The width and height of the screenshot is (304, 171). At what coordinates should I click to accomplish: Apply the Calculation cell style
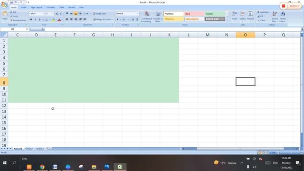click(194, 19)
